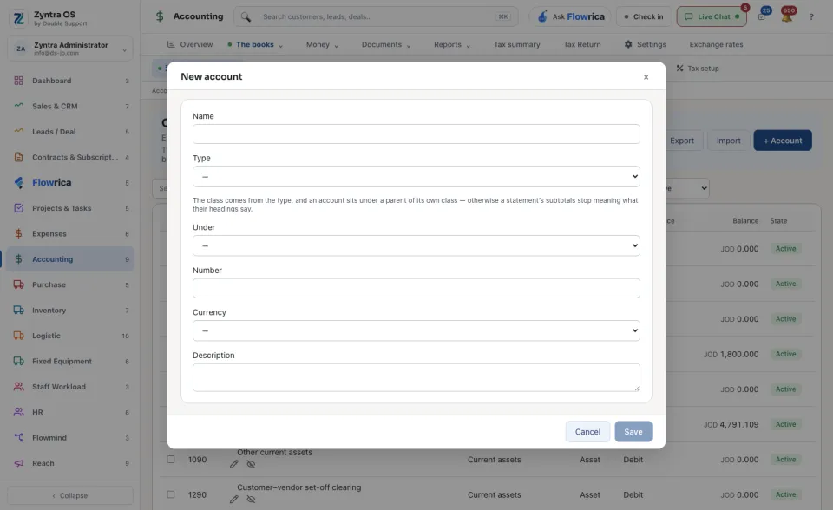The width and height of the screenshot is (833, 510).
Task: Open HR sidebar icon
Action: coord(18,412)
